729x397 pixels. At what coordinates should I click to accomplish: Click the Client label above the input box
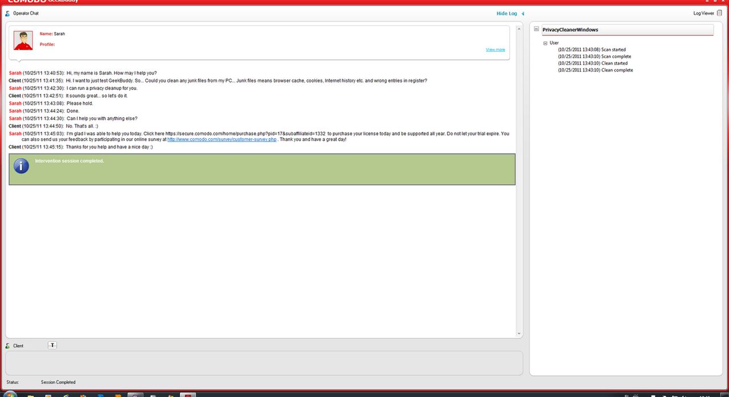[x=18, y=346]
